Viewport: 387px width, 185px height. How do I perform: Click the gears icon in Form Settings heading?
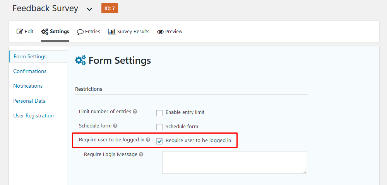tap(80, 60)
